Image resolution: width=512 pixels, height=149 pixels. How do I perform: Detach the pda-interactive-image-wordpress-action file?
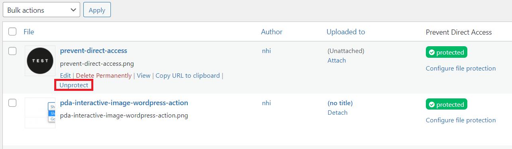coord(337,113)
